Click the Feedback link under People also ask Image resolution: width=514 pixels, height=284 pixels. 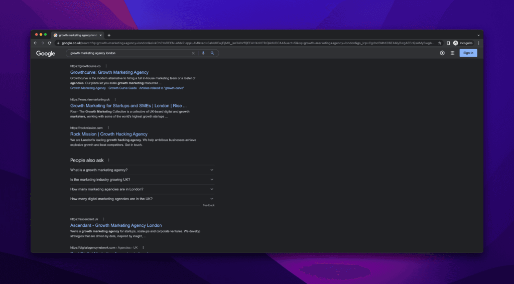(208, 205)
